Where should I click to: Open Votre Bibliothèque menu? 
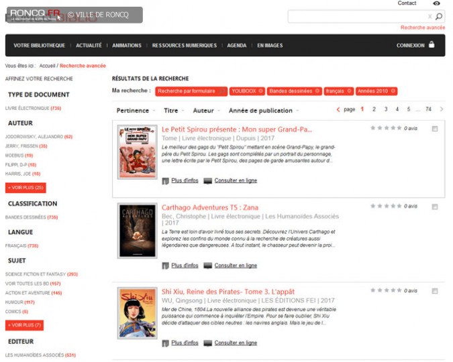click(40, 46)
